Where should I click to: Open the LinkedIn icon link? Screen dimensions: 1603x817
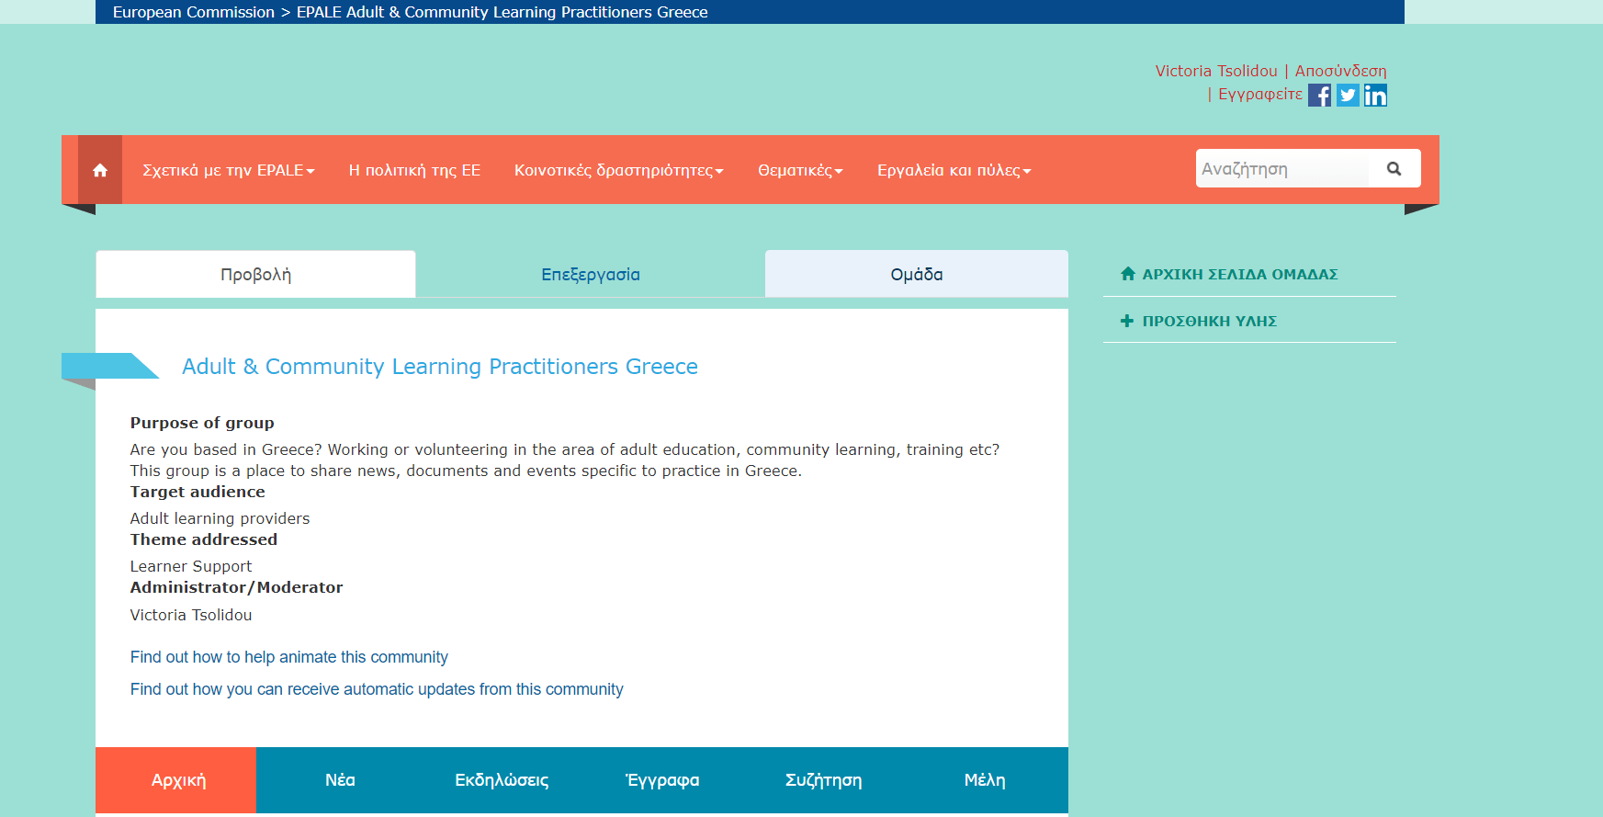coord(1375,96)
